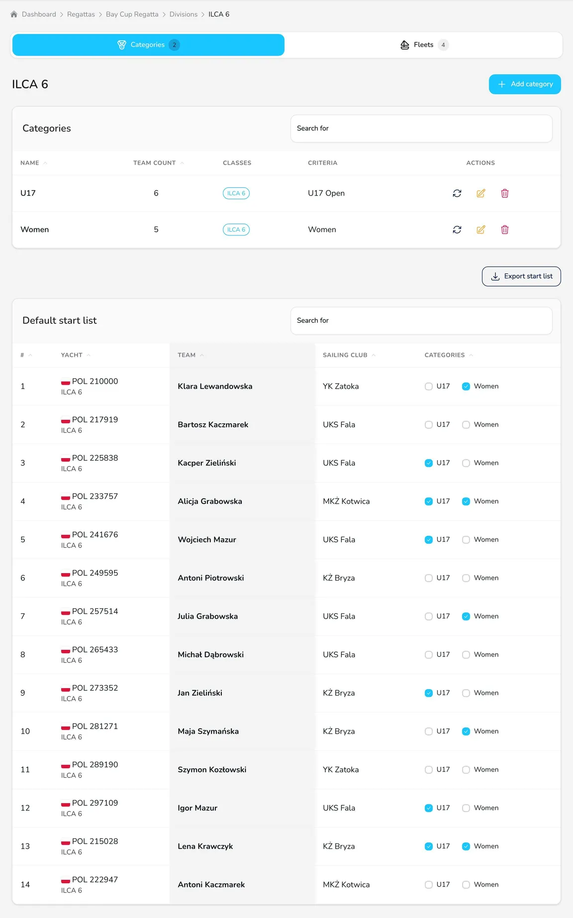Open Divisions breadcrumb link

(184, 14)
